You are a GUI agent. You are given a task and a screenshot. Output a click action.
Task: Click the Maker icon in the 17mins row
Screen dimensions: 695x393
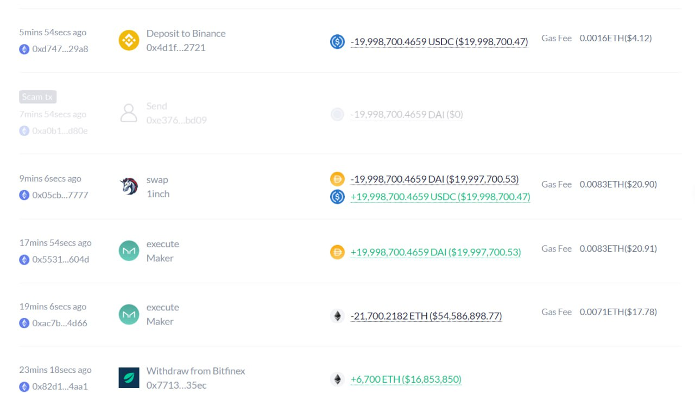129,251
